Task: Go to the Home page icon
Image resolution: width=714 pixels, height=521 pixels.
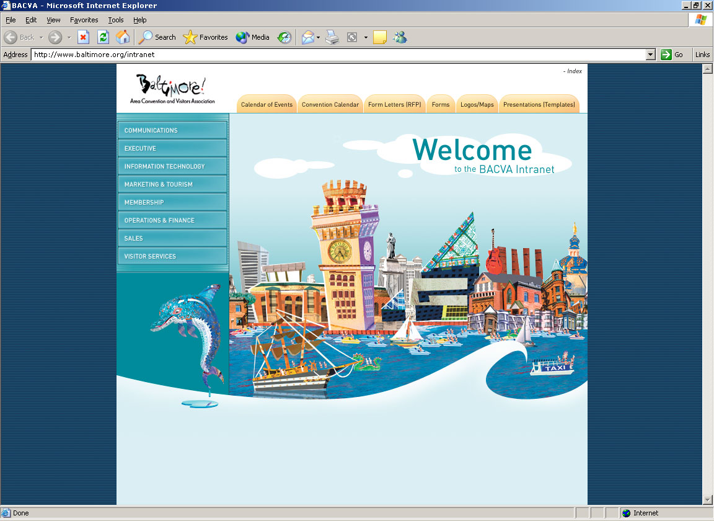Action: (123, 37)
